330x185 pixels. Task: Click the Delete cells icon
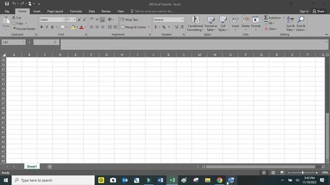tap(245, 20)
